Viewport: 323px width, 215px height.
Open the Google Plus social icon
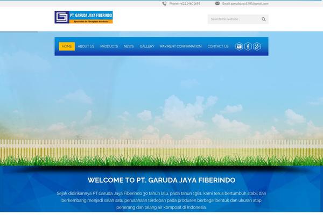click(x=257, y=46)
